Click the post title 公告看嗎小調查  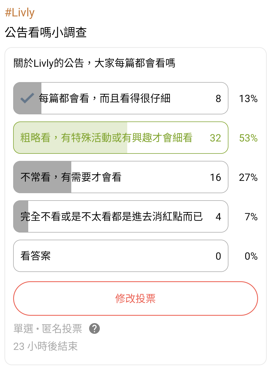(x=46, y=32)
